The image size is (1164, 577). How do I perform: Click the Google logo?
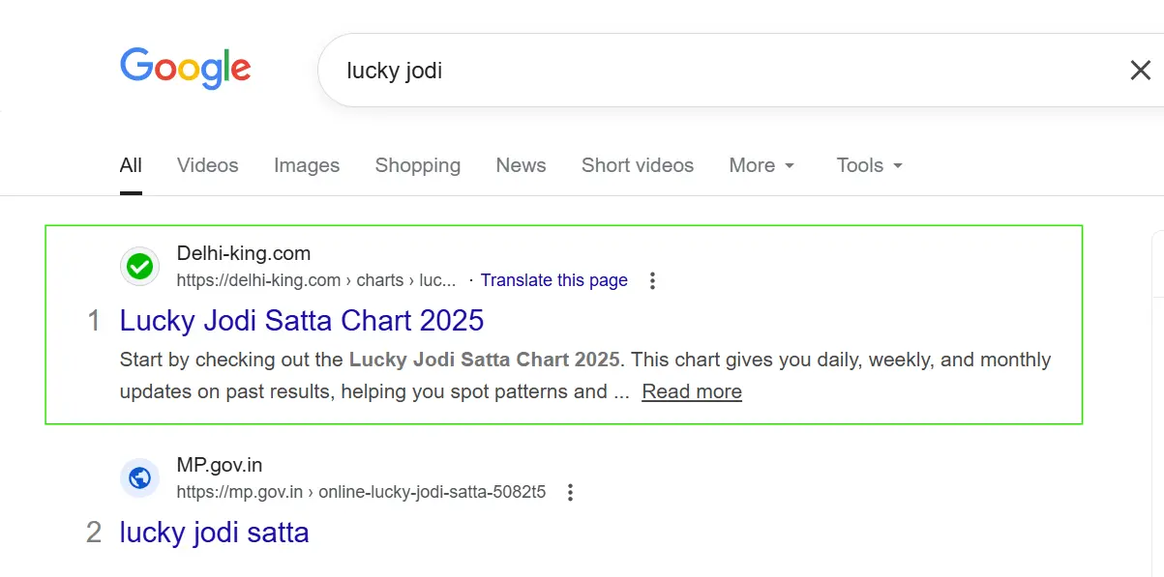185,68
